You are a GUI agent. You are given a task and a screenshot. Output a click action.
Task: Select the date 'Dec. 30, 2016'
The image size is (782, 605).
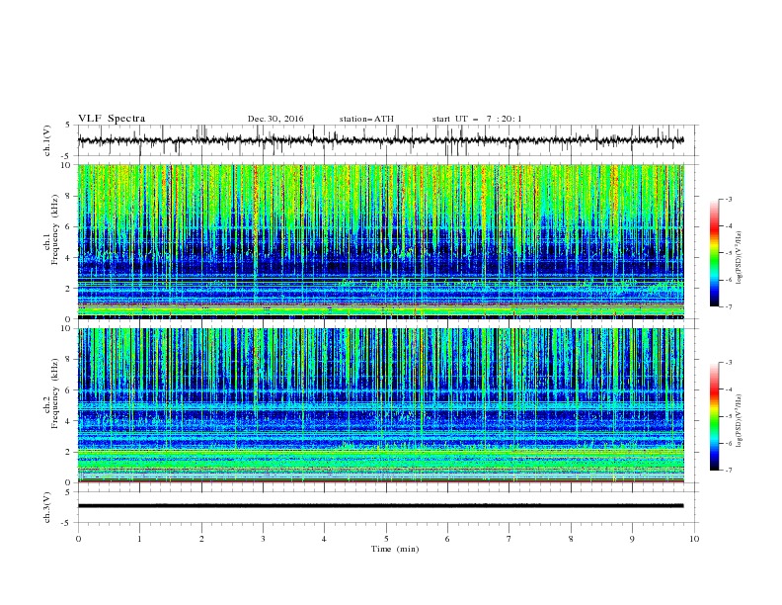[x=275, y=119]
